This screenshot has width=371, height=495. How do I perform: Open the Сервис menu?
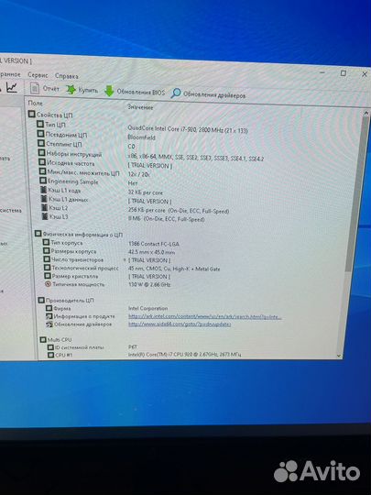38,75
